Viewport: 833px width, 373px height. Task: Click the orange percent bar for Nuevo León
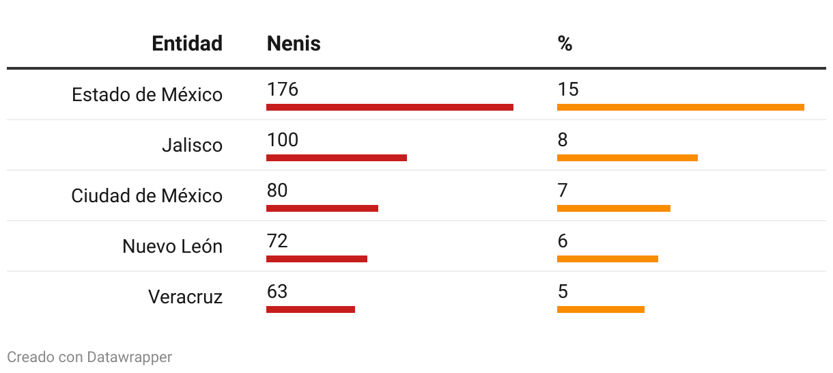(608, 259)
